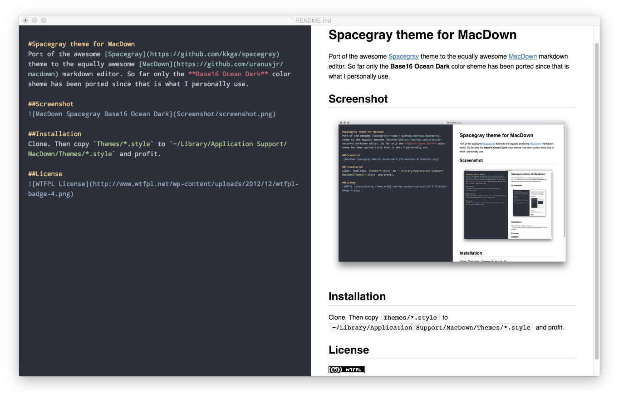This screenshot has height=399, width=619.
Task: Click the 'Installation' heading in preview pane
Action: (x=357, y=296)
